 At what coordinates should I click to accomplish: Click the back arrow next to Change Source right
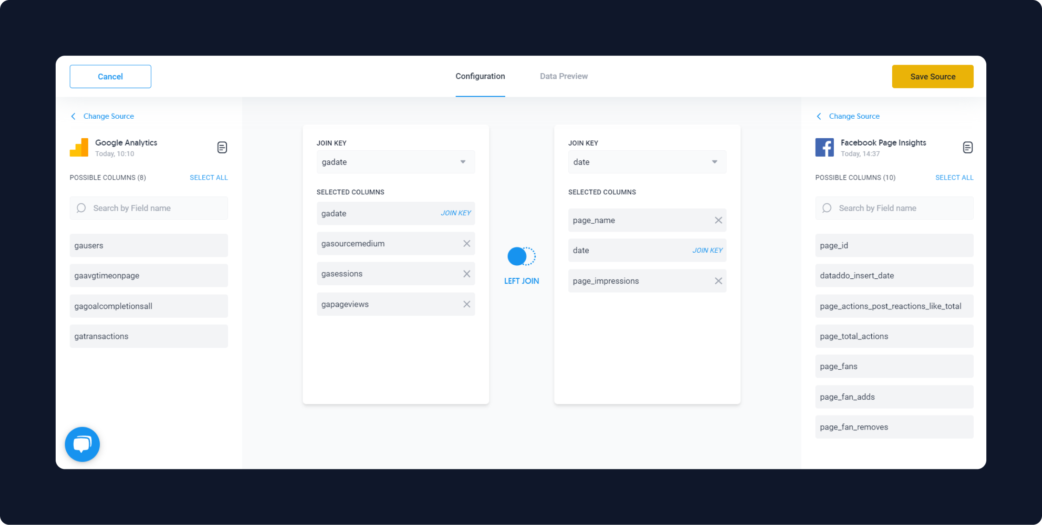(819, 116)
